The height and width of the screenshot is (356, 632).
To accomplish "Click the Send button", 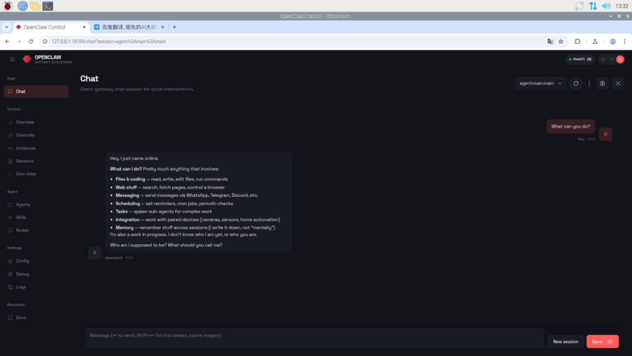I will (602, 341).
